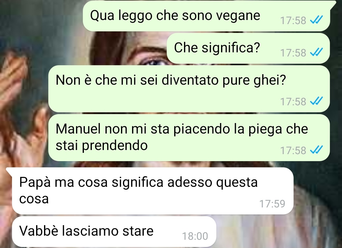Select 'Non è che mi sei diventato pure ghei?' message
Screen dimensions: 342x248
(189, 89)
